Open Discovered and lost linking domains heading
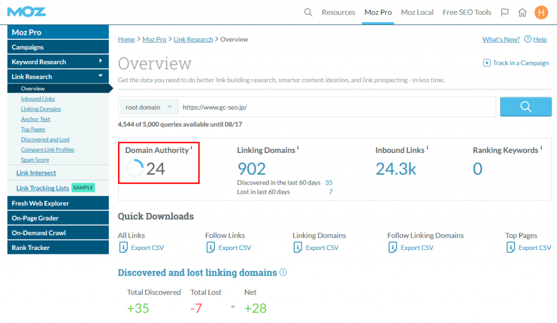557x323 pixels. coord(197,272)
